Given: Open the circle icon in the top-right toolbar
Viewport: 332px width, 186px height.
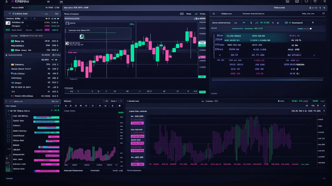Looking at the screenshot, I should coord(306,1).
